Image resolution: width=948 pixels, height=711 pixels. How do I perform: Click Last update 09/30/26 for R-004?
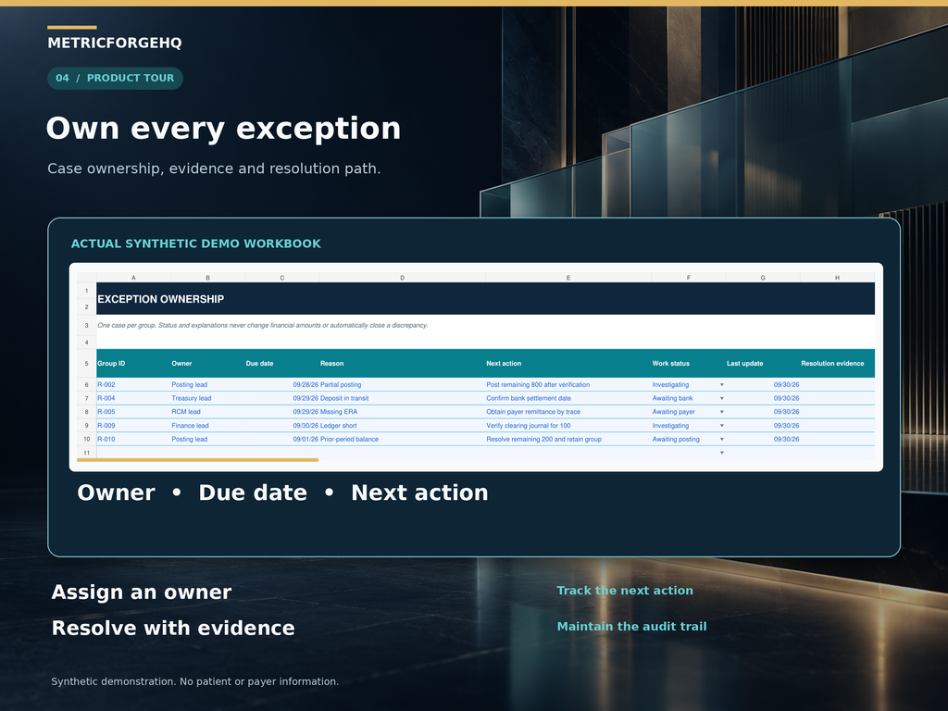coord(763,398)
